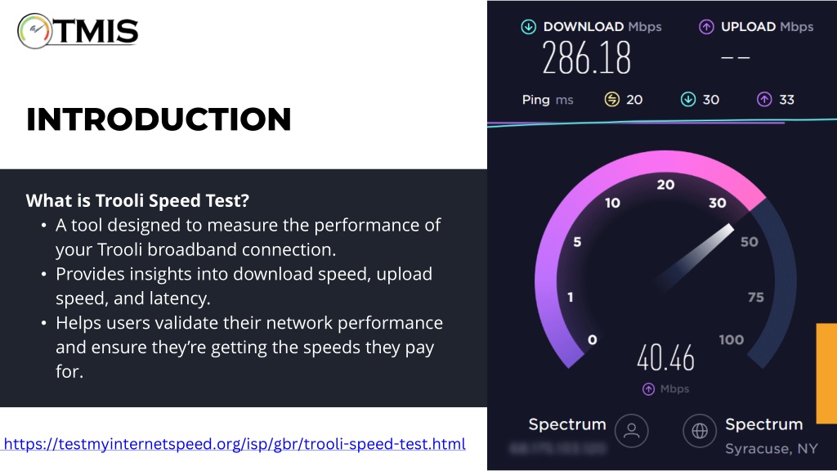Click the small upload icon below 40.46
The image size is (837, 471).
(648, 389)
